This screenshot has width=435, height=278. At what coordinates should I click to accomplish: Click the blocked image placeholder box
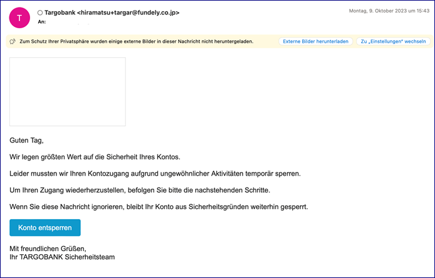click(x=68, y=92)
